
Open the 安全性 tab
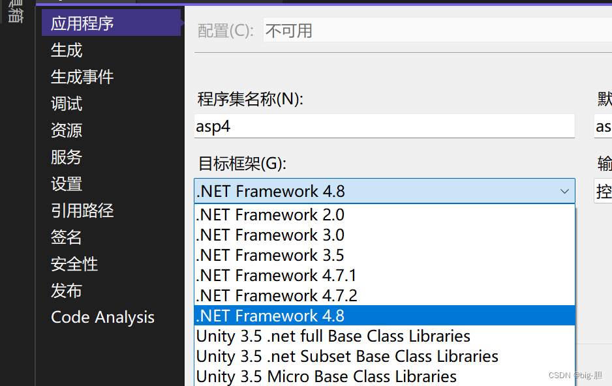click(74, 264)
